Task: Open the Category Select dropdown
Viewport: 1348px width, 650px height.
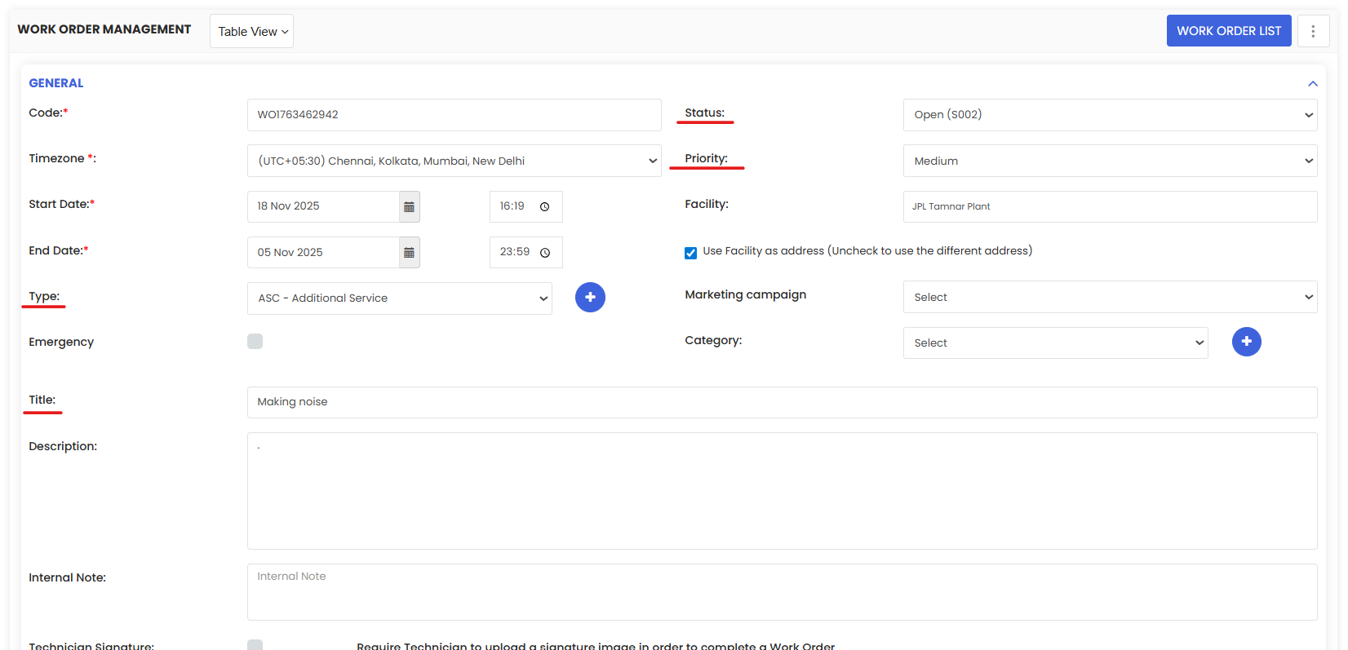Action: 1055,343
